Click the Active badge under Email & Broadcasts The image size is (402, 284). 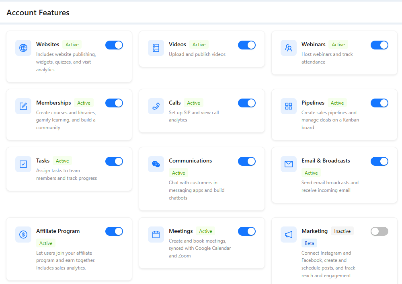[x=311, y=173]
